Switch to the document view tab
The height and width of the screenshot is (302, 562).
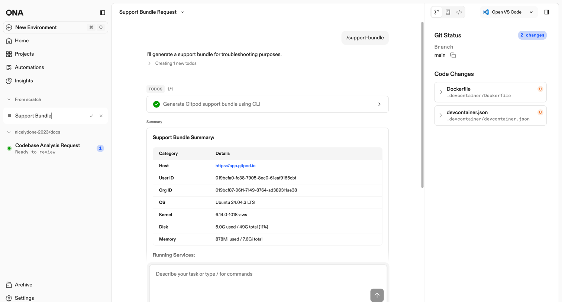[x=448, y=12]
